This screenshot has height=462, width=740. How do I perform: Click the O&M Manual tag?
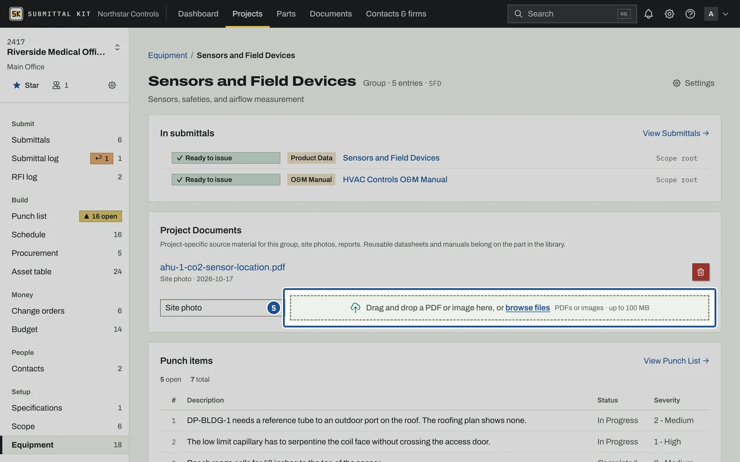click(x=311, y=180)
